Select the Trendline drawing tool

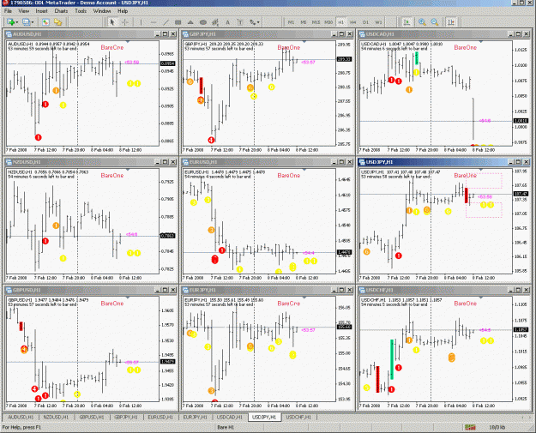coord(166,22)
